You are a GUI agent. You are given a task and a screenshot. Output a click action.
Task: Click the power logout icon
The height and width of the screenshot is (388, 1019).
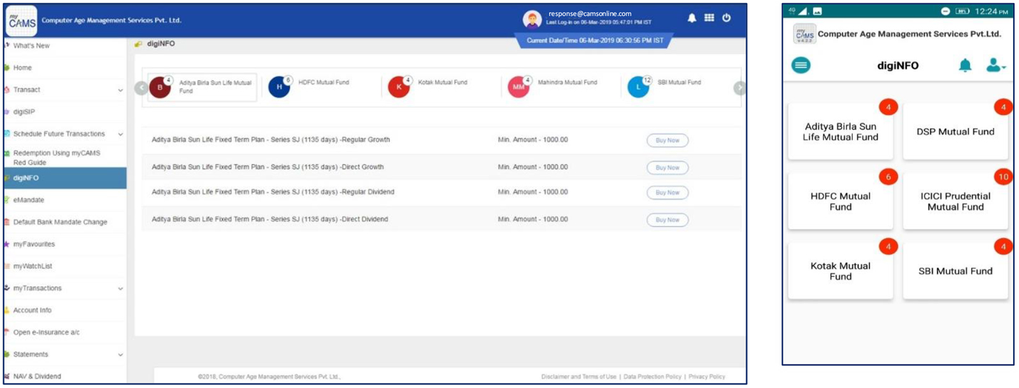[727, 18]
